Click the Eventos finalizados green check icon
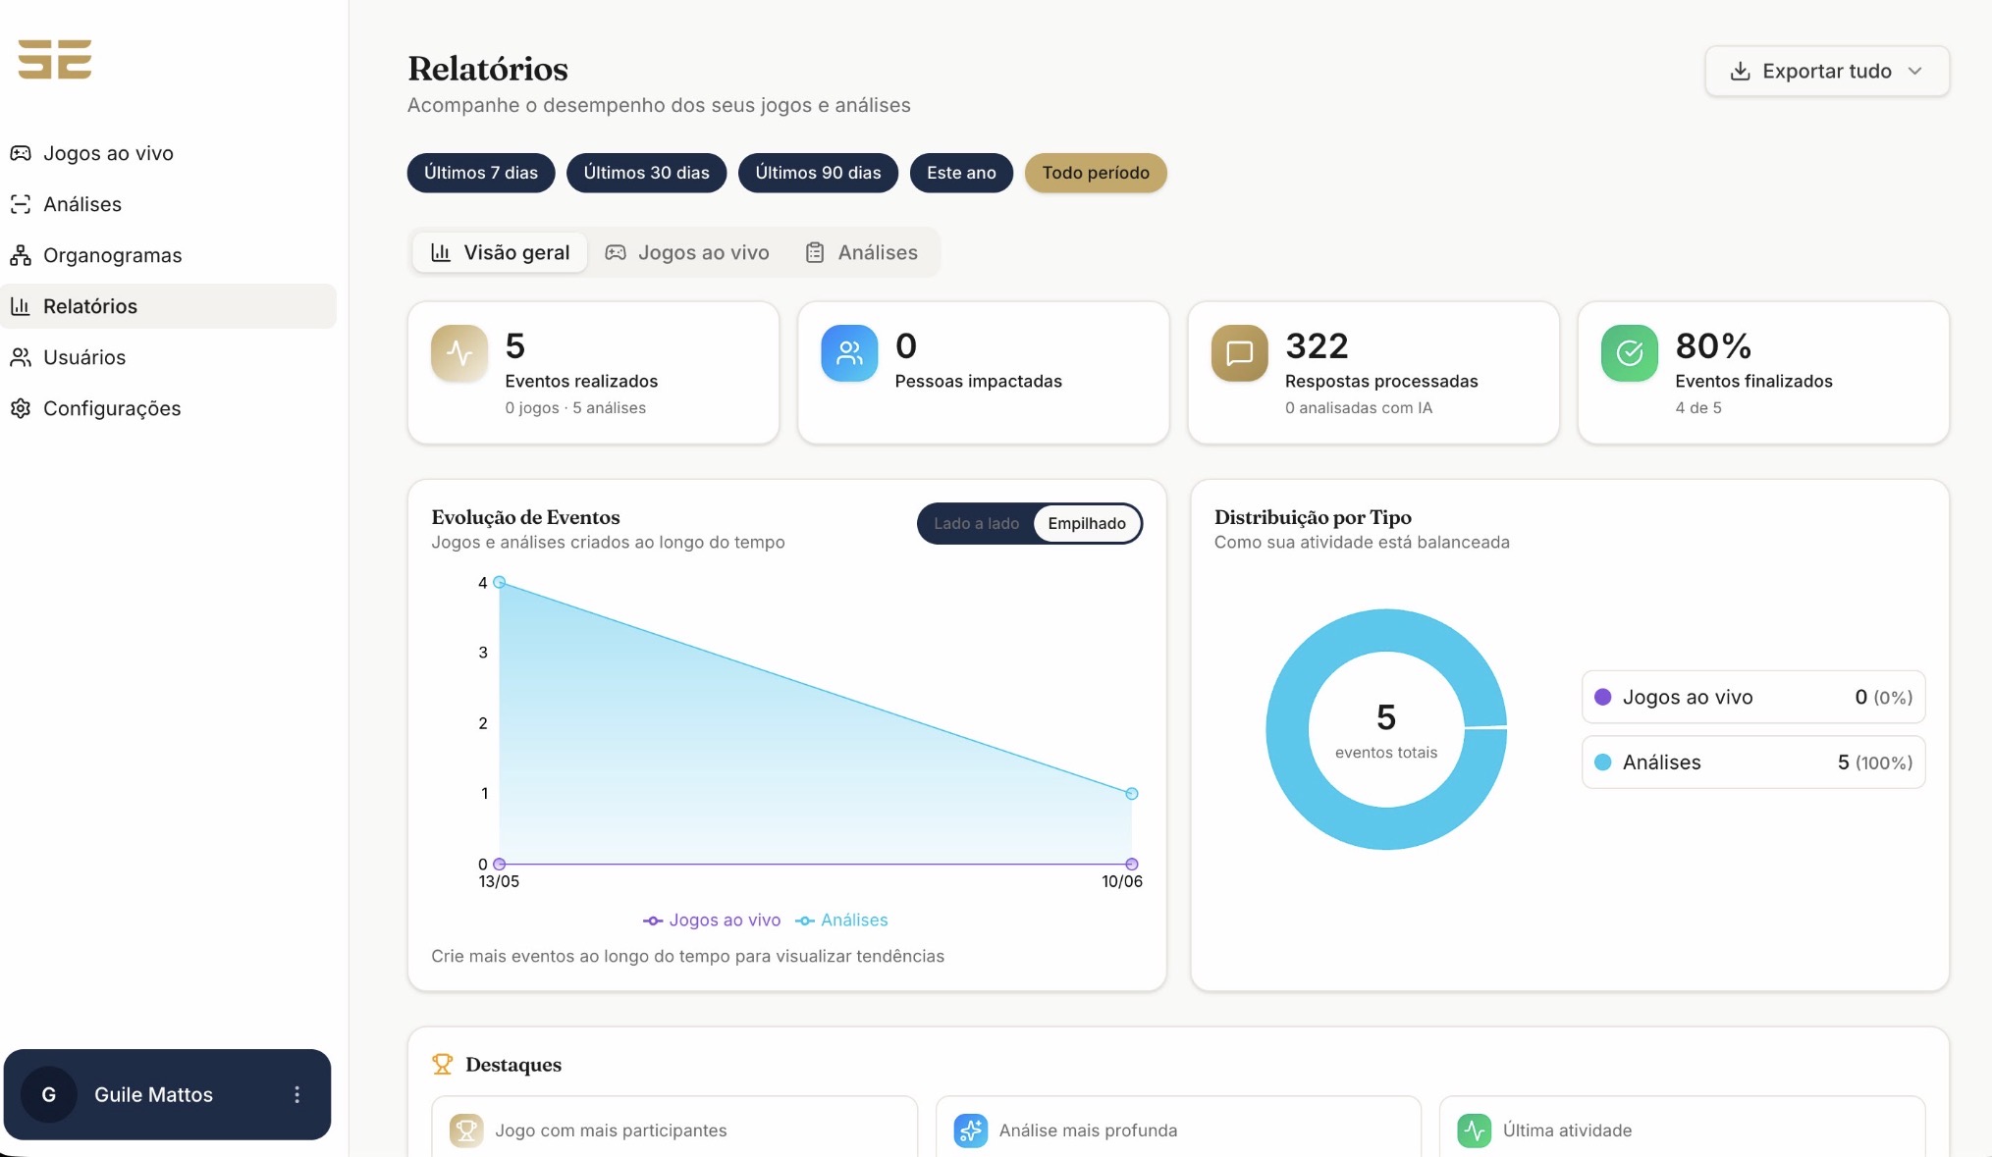1992x1157 pixels. pyautogui.click(x=1629, y=353)
